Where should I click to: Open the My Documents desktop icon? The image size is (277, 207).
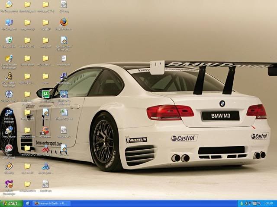tap(9, 5)
